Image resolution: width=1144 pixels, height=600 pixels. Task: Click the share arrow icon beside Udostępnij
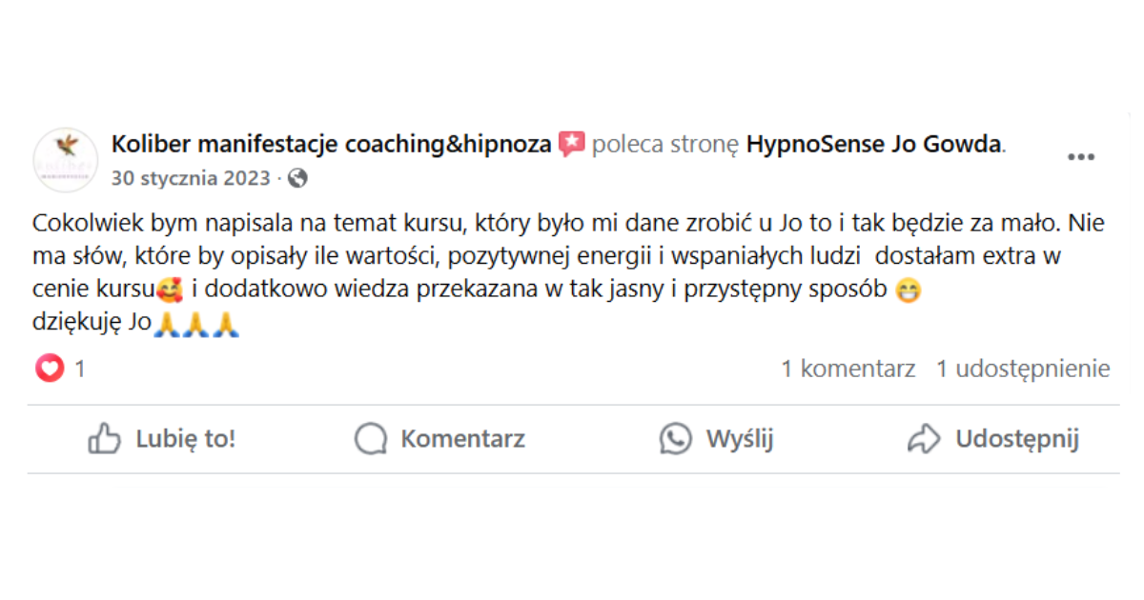(924, 439)
